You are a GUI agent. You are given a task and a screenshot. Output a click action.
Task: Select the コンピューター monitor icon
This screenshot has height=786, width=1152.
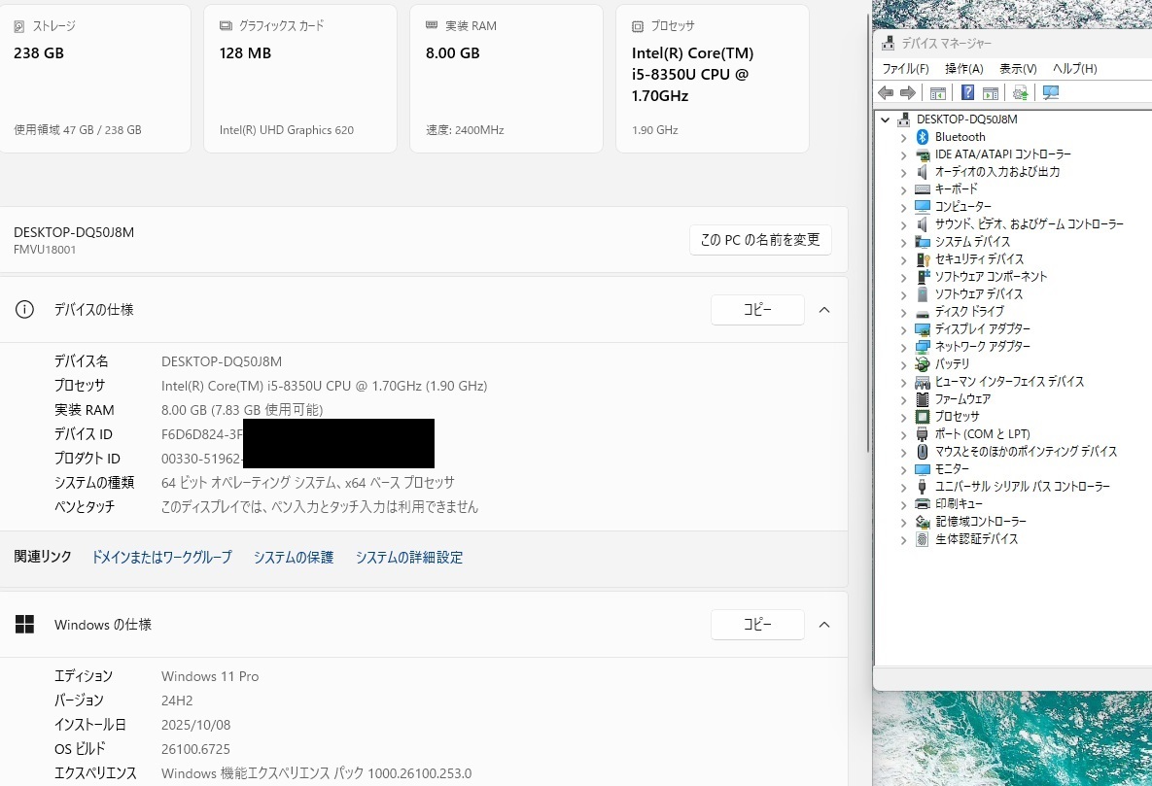(923, 206)
